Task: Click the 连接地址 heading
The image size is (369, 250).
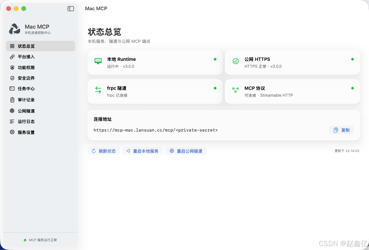Action: pyautogui.click(x=102, y=119)
